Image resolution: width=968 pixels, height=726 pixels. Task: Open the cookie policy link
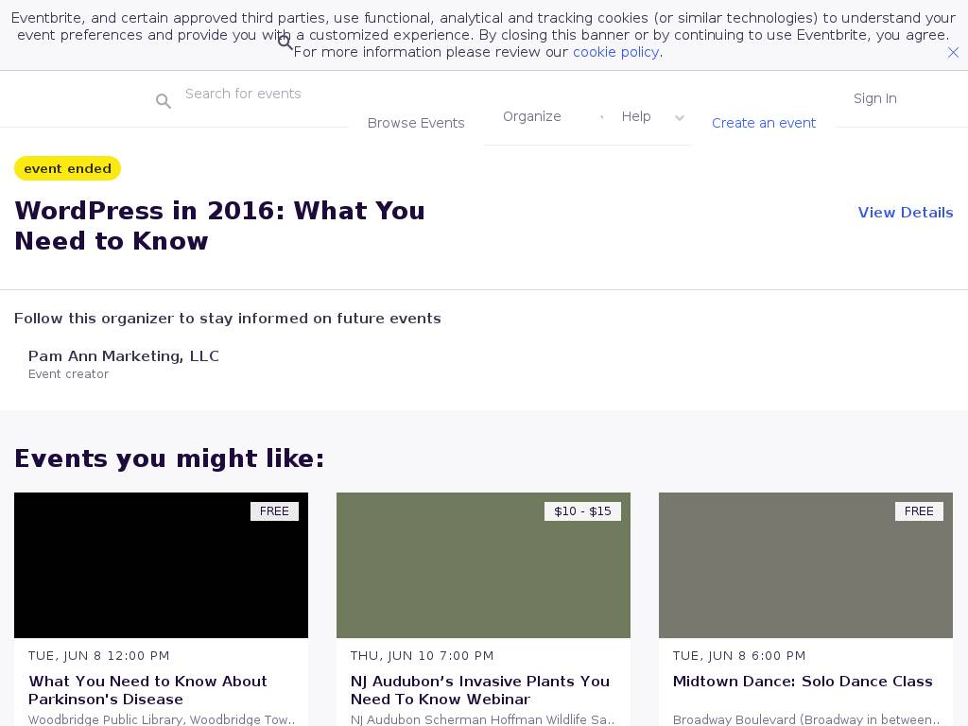point(615,52)
